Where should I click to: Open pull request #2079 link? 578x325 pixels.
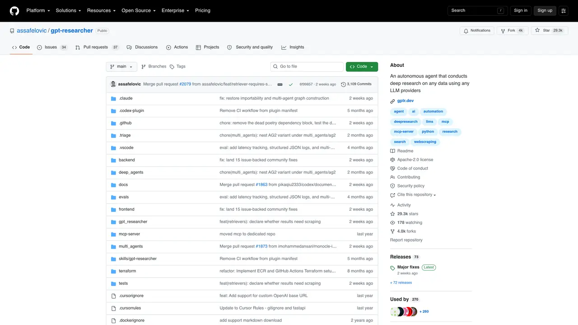pyautogui.click(x=185, y=84)
